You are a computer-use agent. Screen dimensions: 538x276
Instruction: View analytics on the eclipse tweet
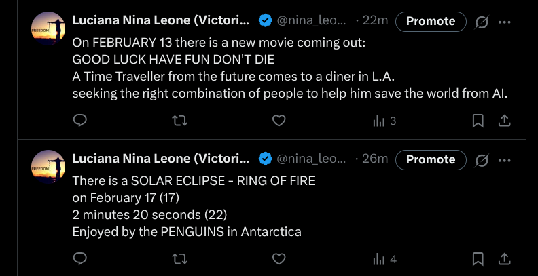point(384,259)
